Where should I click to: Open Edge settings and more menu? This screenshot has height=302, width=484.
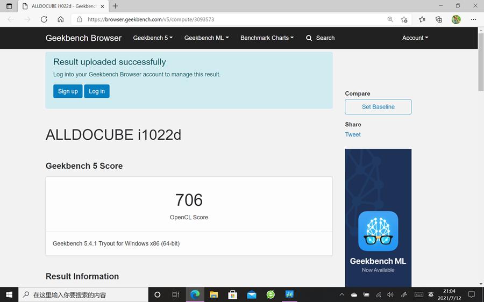click(473, 19)
